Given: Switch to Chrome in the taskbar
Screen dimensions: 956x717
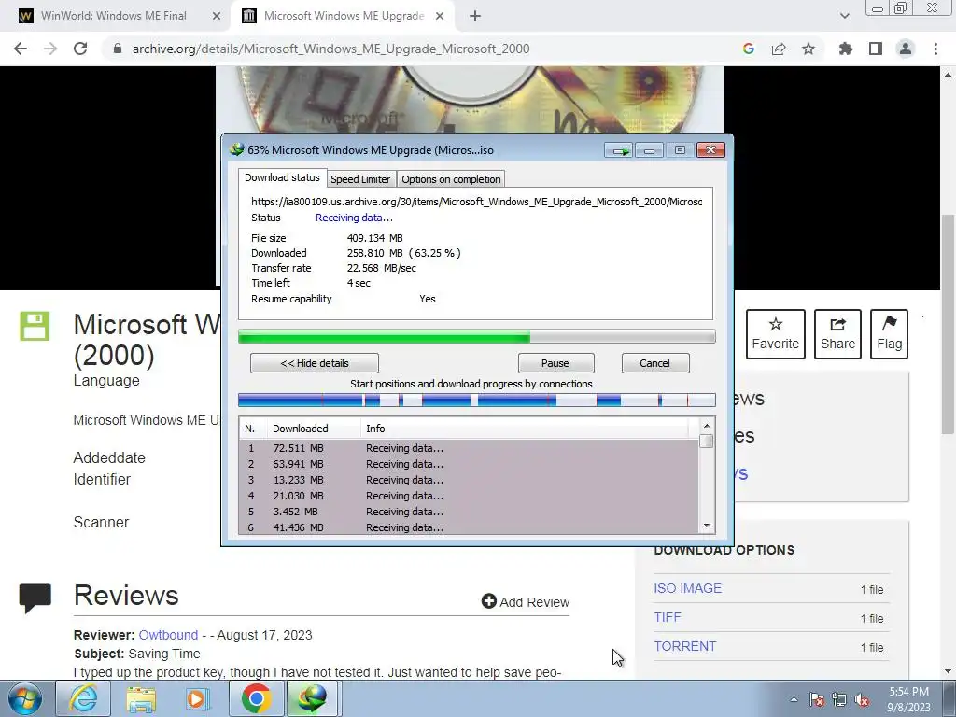Looking at the screenshot, I should 256,698.
